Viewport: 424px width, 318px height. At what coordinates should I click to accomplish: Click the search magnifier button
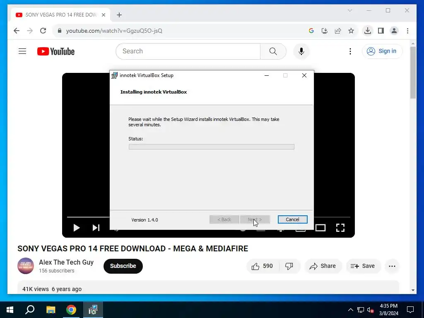pyautogui.click(x=273, y=51)
